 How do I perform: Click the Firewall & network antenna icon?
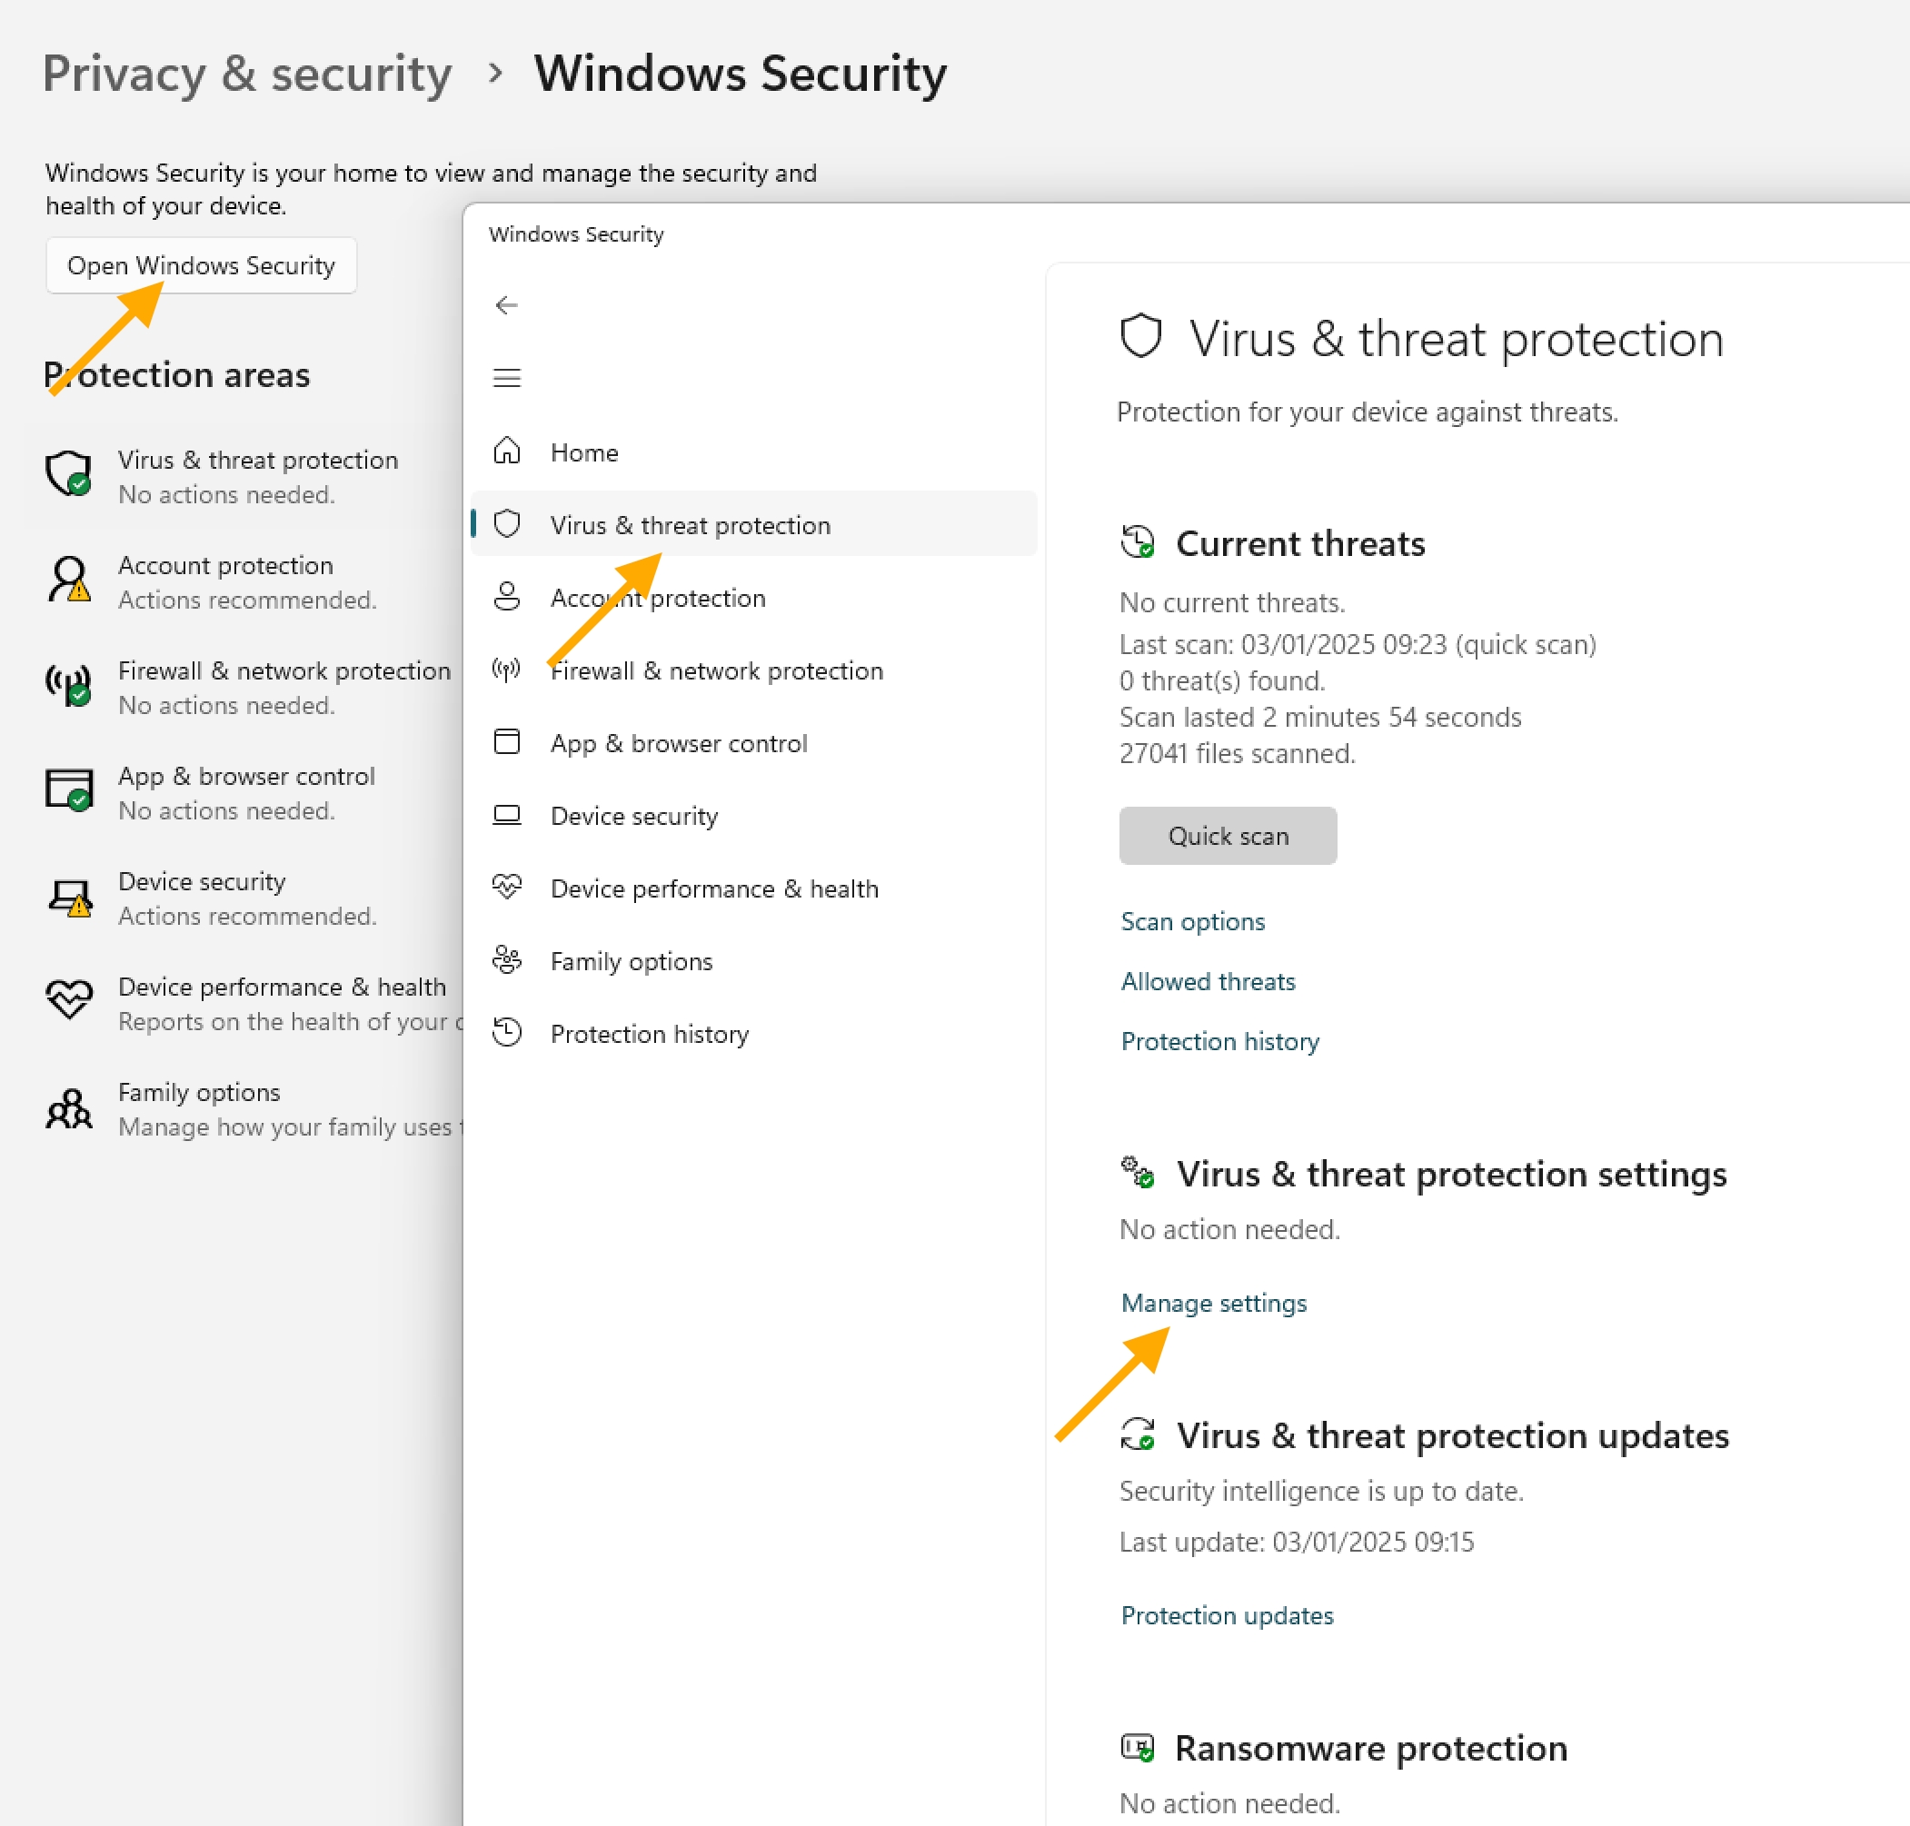(506, 670)
